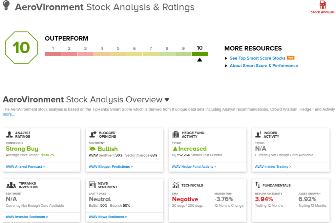This screenshot has height=223, width=336.
Task: Click the MORE RESOURCES heading
Action: pos(253,48)
